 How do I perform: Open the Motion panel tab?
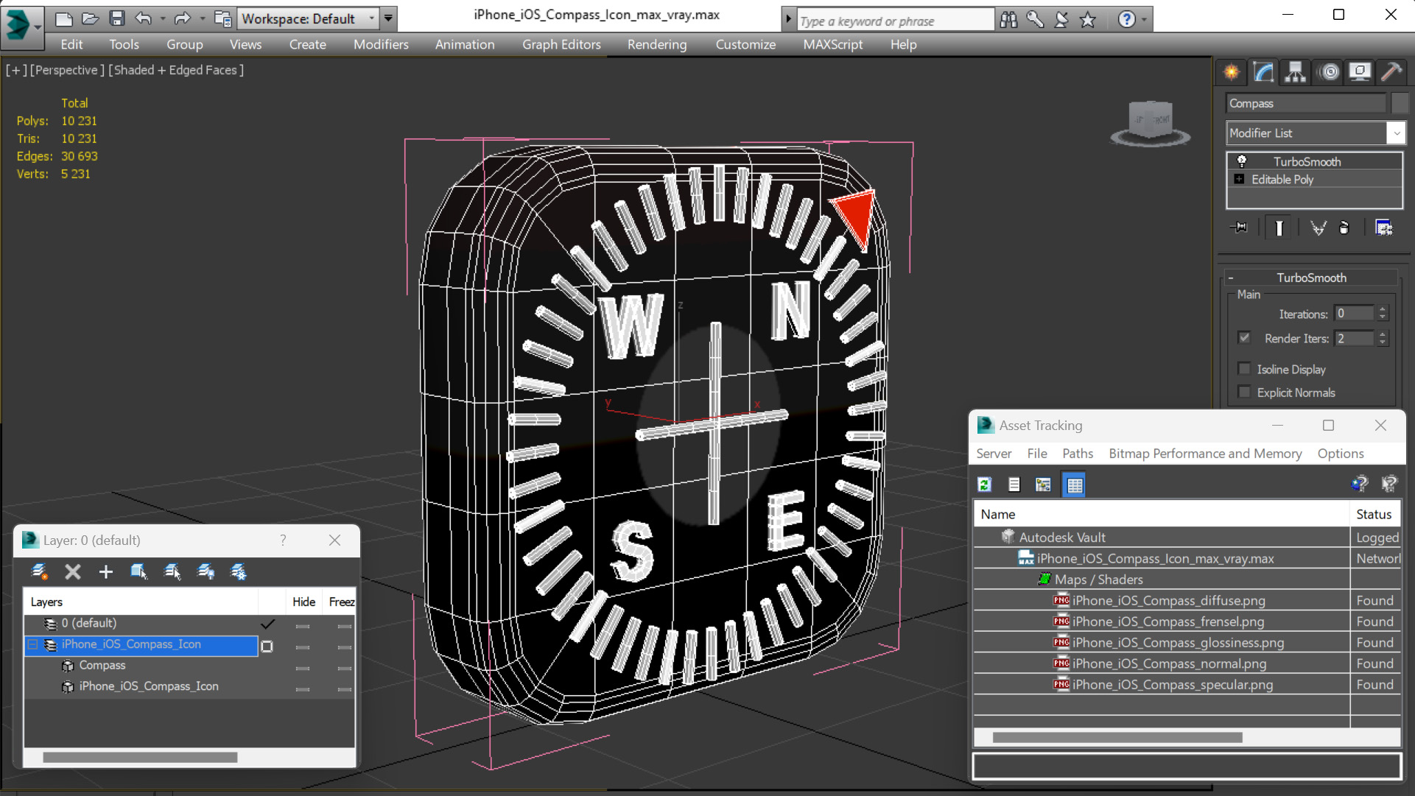pos(1330,72)
